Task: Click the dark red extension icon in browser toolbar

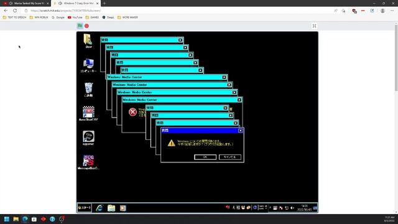Action: click(354, 11)
